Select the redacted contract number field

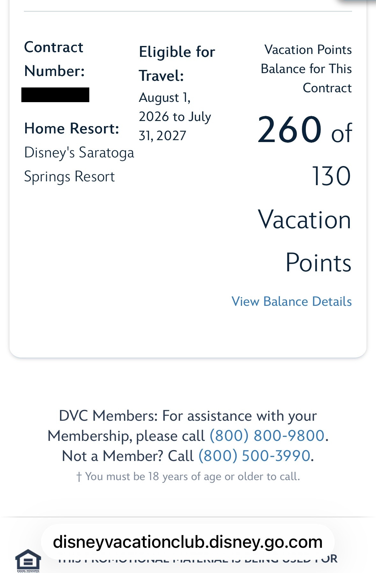coord(55,95)
